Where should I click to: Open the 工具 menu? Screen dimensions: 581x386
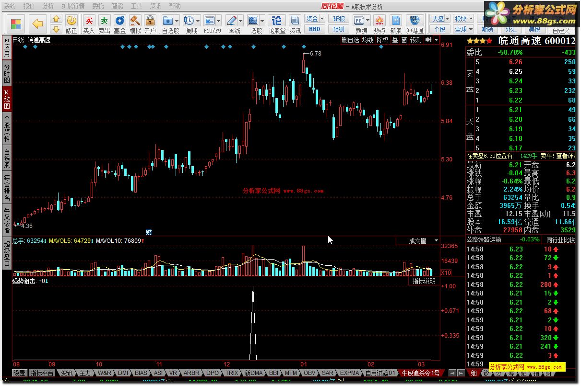137,6
